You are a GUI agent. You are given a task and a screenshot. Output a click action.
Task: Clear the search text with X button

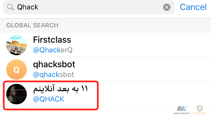167,7
